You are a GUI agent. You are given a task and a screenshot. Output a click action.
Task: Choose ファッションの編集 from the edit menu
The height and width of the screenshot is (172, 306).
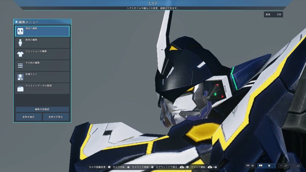42,54
